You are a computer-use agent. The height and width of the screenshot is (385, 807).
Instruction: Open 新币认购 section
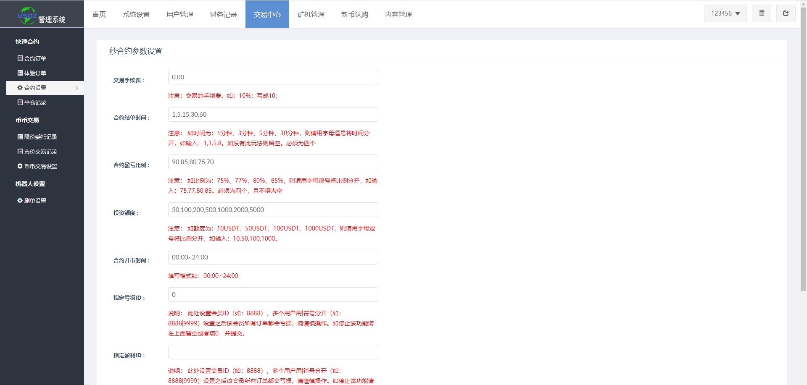[x=354, y=14]
